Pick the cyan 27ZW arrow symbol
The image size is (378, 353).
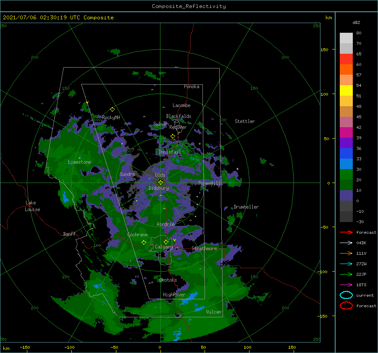coord(346,264)
